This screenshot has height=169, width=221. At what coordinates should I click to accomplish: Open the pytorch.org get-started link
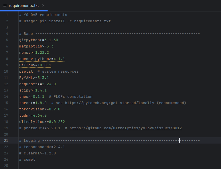pos(110,103)
